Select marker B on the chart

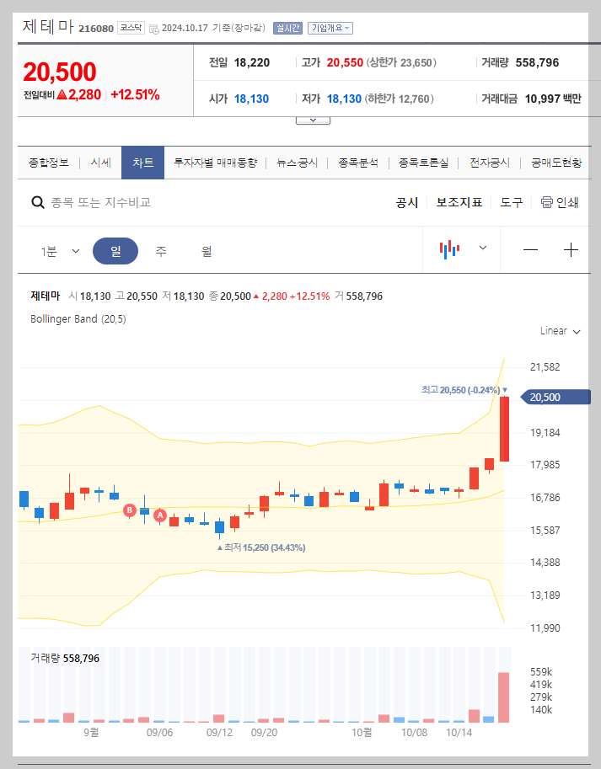(129, 510)
